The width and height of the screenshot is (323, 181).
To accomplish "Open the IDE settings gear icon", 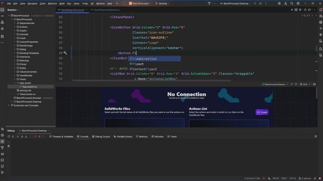I will point(298,4).
